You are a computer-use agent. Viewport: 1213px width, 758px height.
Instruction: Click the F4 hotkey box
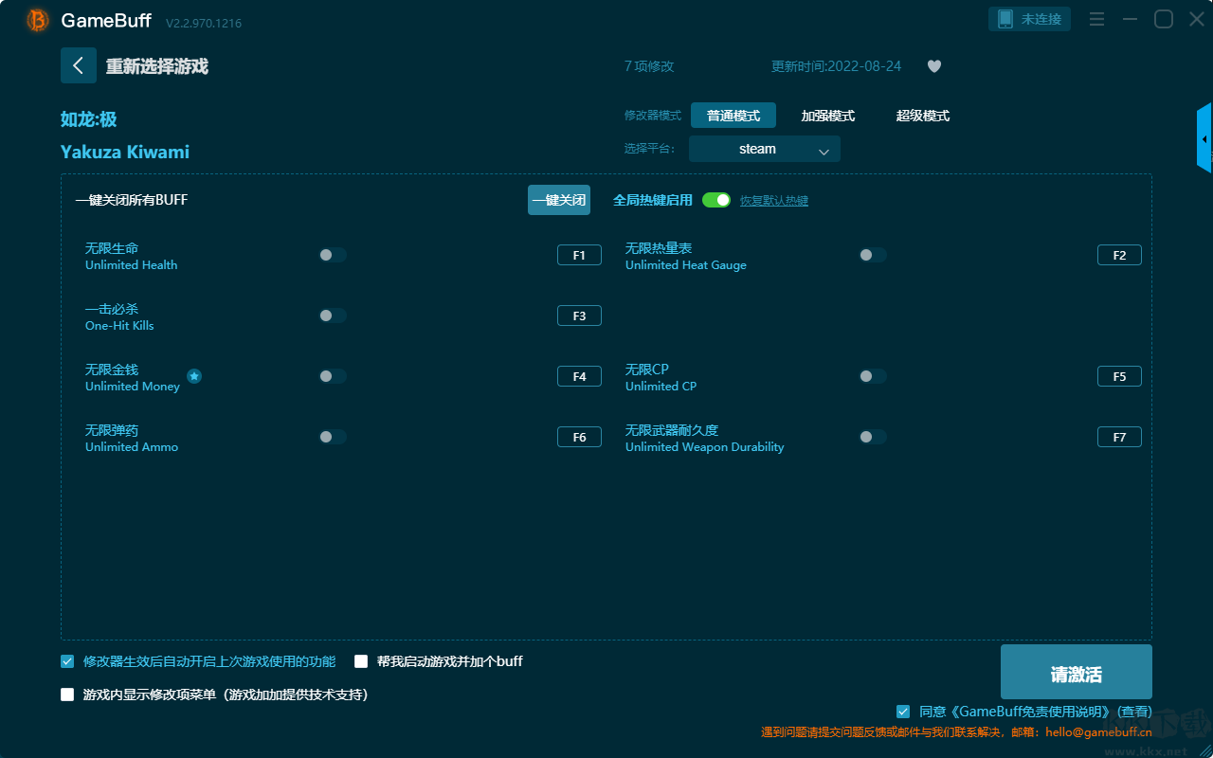point(579,376)
